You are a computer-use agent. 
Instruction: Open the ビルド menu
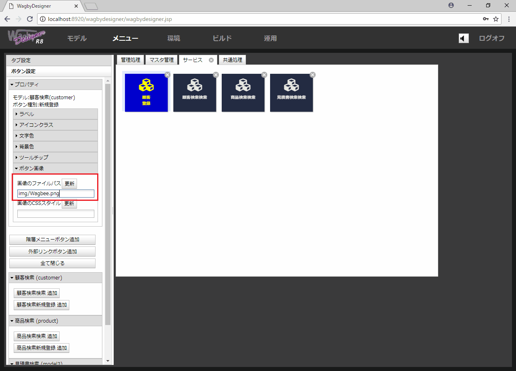[x=222, y=38]
